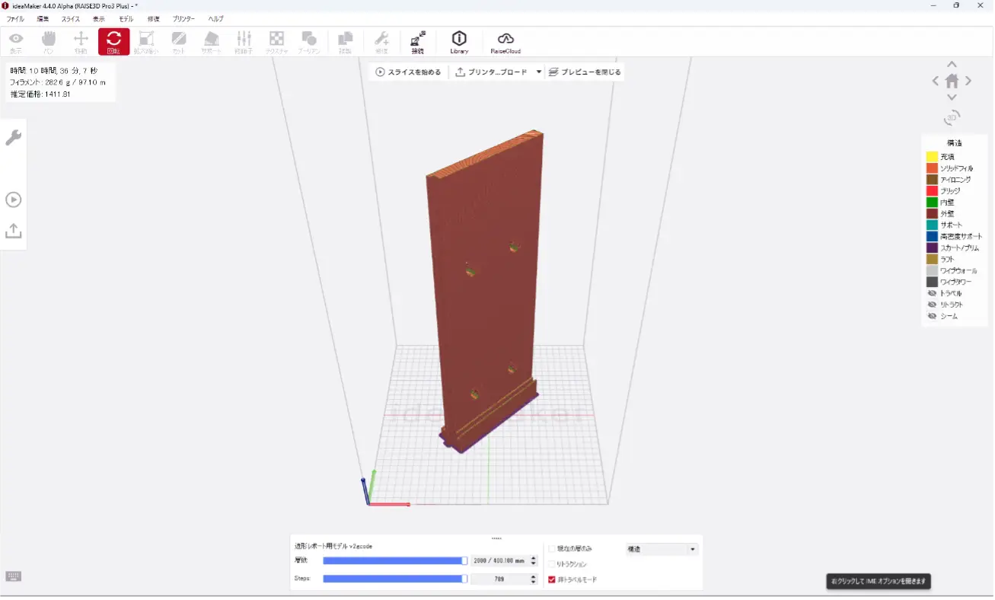This screenshot has height=600, width=995.
Task: Open the スライス menu
Action: point(70,19)
